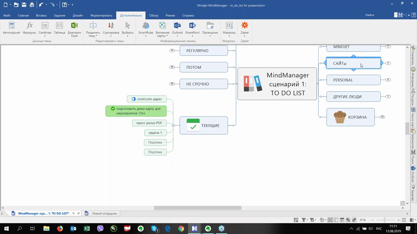The image size is (417, 234).
Task: Toggle the tag view icon in status bar
Action: pos(354,220)
